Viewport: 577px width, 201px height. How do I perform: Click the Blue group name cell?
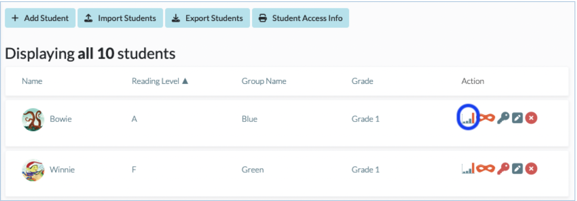[250, 119]
